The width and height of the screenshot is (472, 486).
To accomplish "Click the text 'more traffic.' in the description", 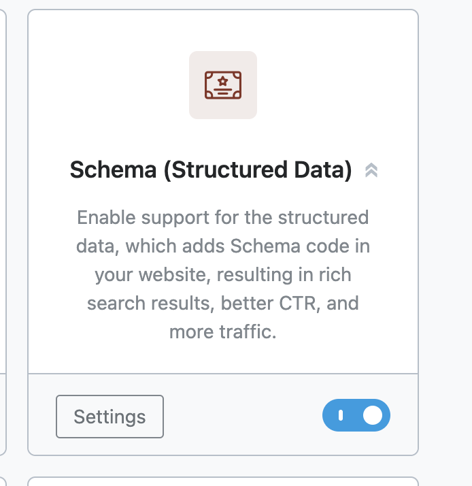I will [223, 331].
